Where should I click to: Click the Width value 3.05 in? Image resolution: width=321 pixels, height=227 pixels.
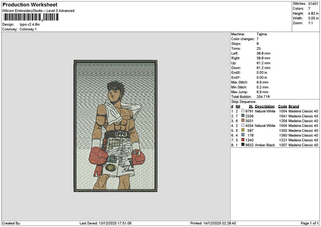coord(313,18)
